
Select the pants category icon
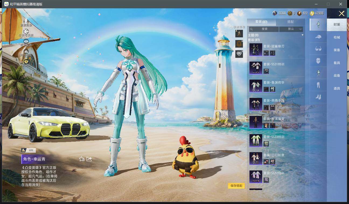pyautogui.click(x=318, y=85)
